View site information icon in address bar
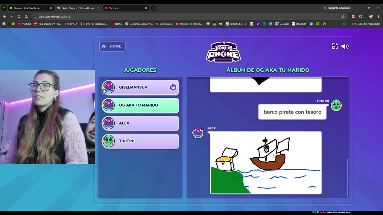Screen dimensions: 383x215 (x=35, y=16)
